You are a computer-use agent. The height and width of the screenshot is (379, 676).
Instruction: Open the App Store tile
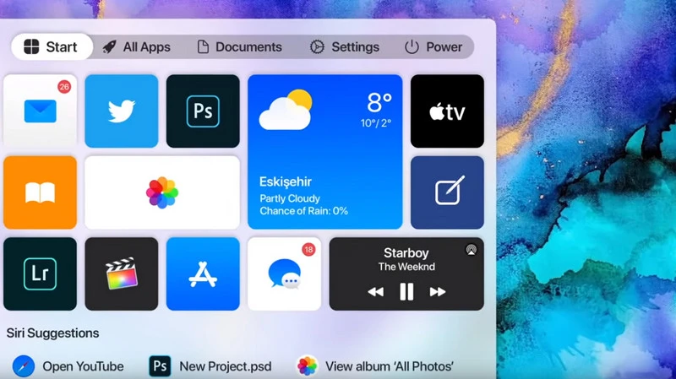(x=203, y=274)
